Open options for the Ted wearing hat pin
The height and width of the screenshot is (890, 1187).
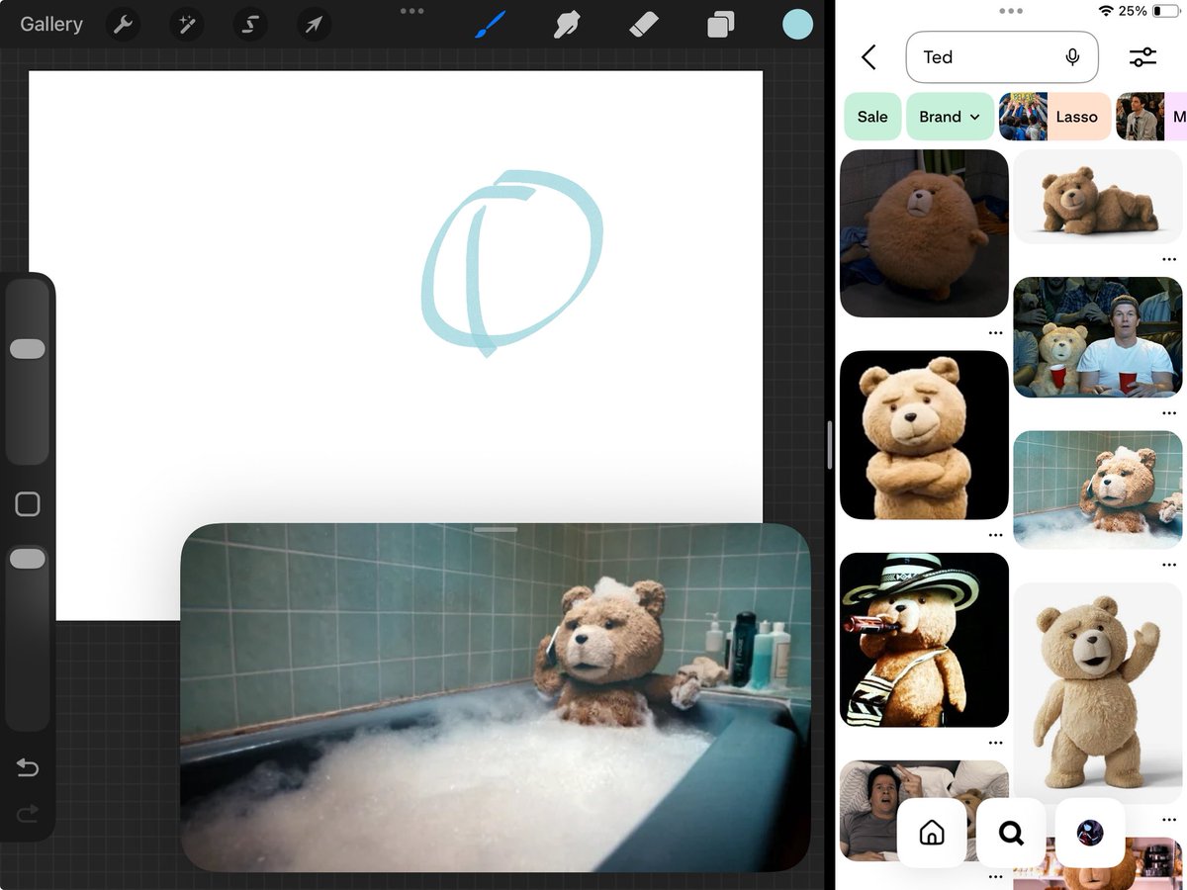pyautogui.click(x=995, y=743)
